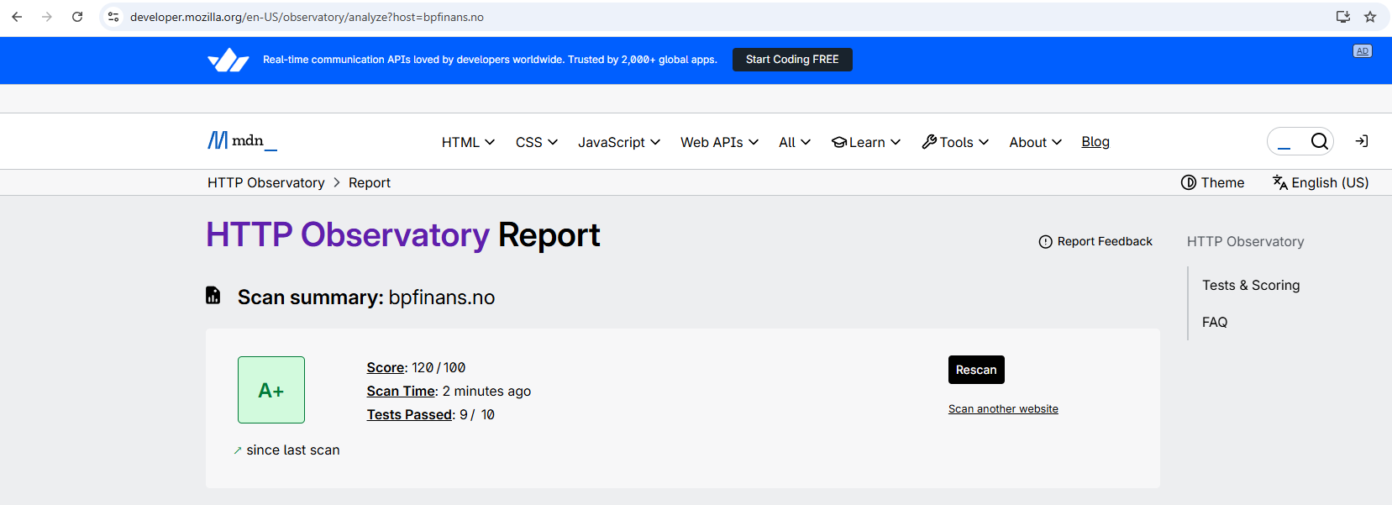Image resolution: width=1392 pixels, height=505 pixels.
Task: Click the A+ grade badge
Action: pos(271,390)
